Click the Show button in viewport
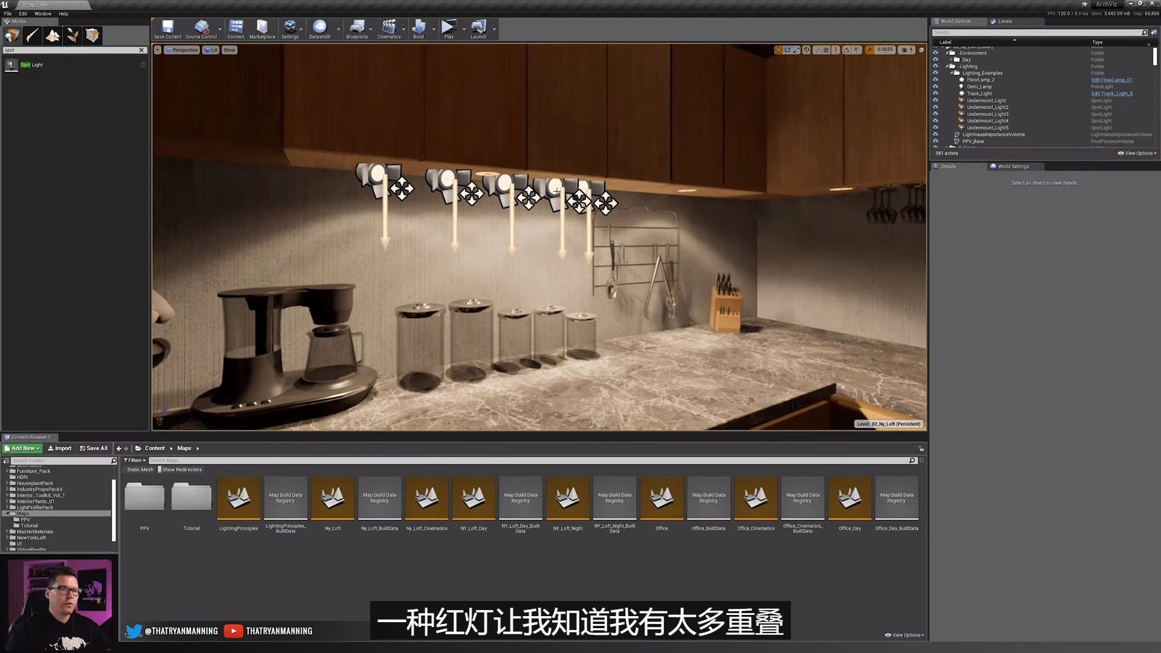The height and width of the screenshot is (653, 1161). [x=229, y=50]
